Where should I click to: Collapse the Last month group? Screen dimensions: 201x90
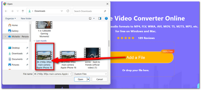coord(34,41)
